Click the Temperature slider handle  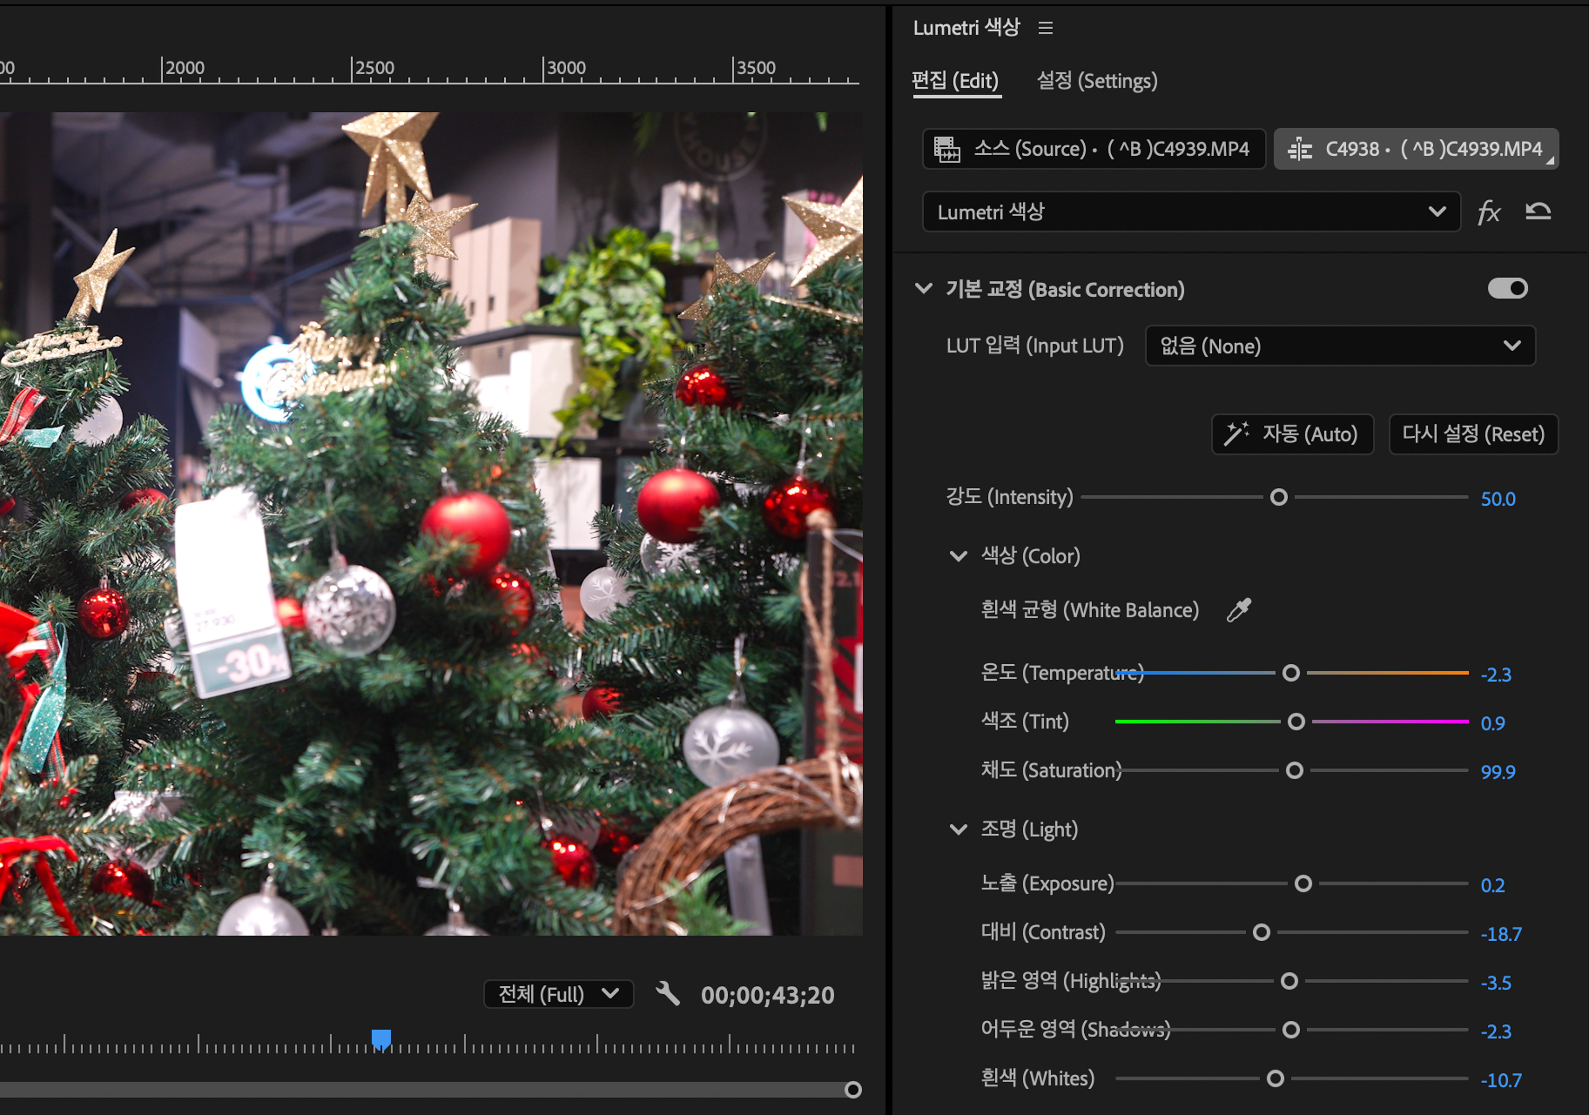click(1291, 673)
